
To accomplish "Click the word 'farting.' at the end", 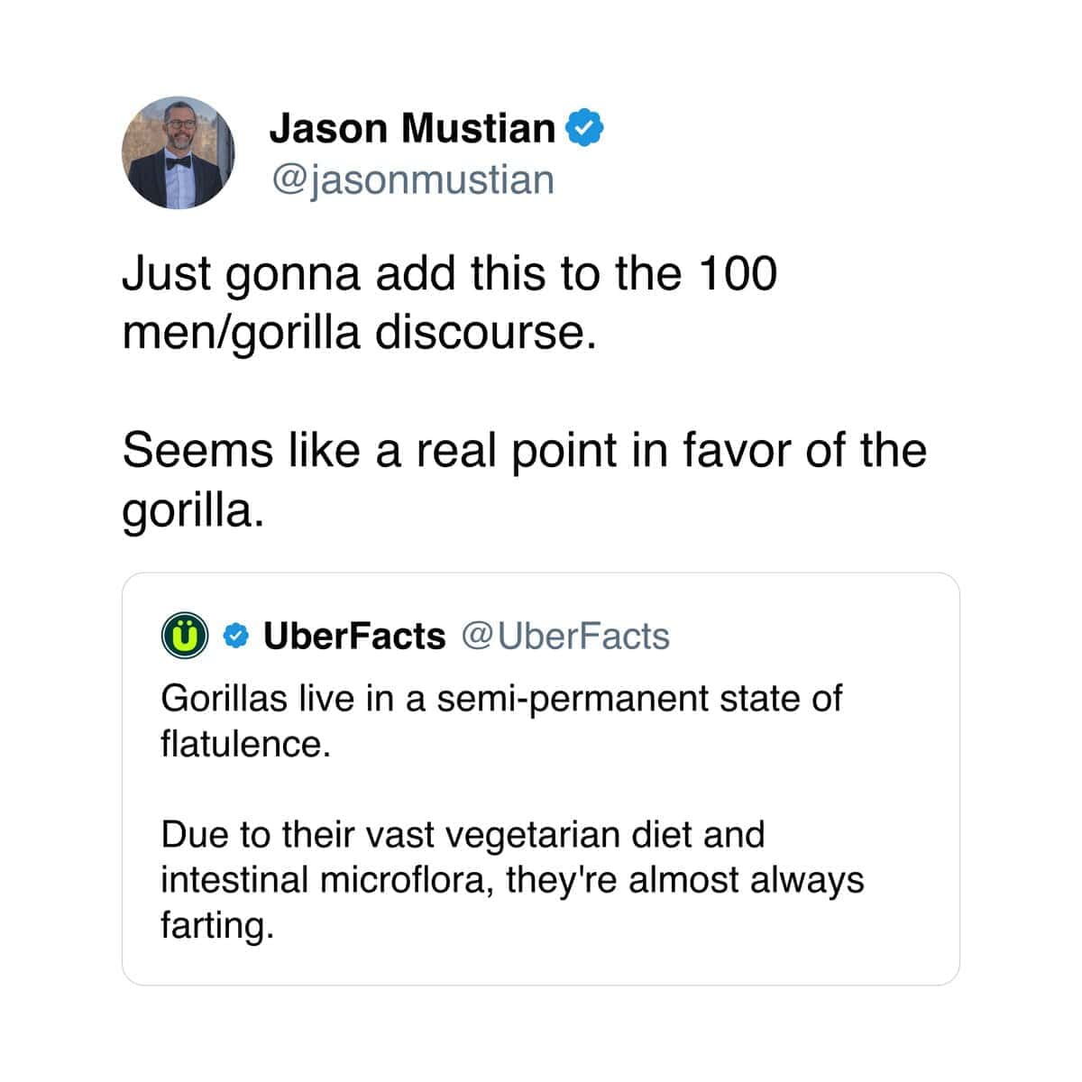I will pyautogui.click(x=216, y=924).
